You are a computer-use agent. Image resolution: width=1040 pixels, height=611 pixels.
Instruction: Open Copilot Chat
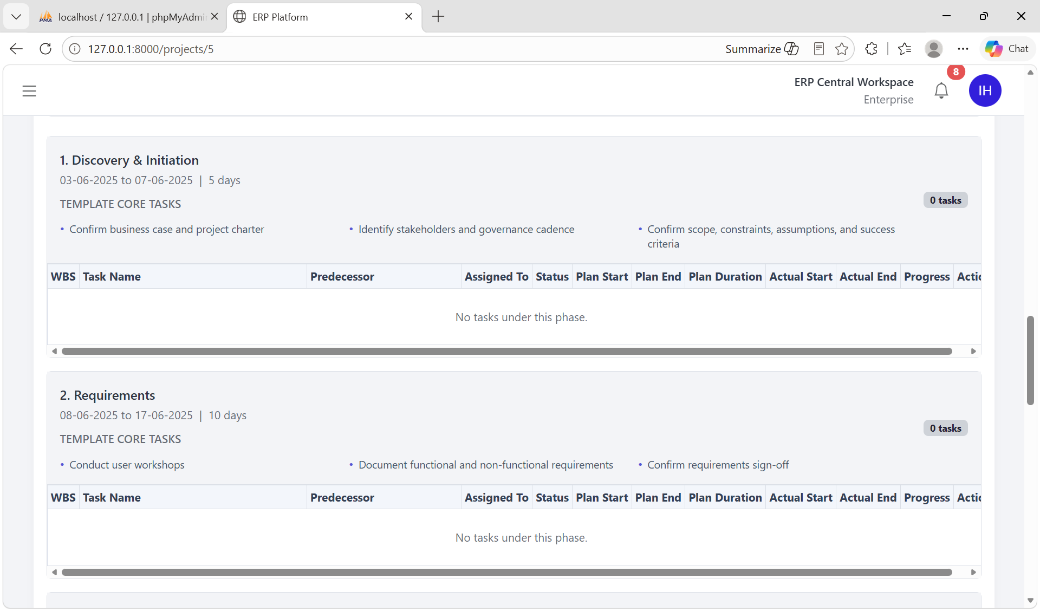pyautogui.click(x=1007, y=49)
